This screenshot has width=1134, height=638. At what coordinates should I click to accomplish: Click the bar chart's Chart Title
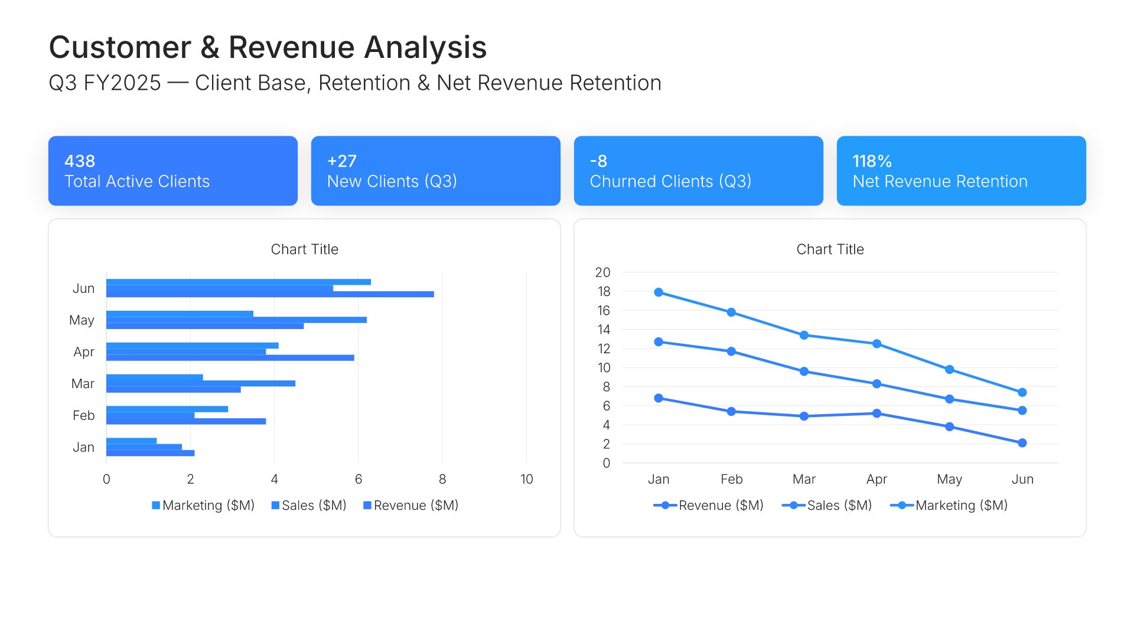pos(305,249)
